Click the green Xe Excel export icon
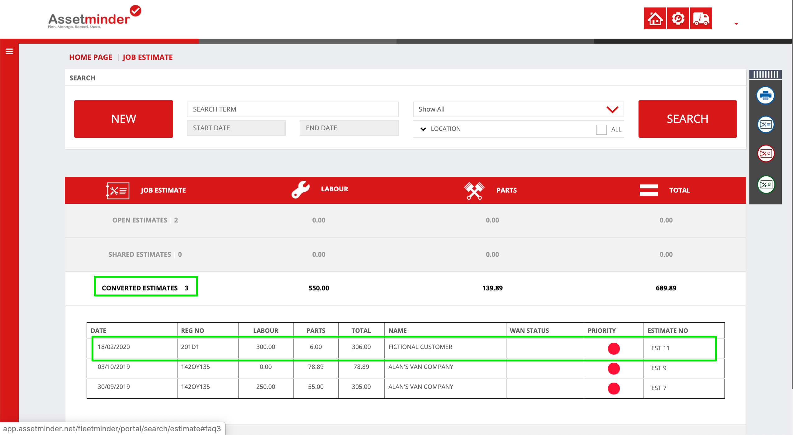Screen dimensions: 793x435 (766, 184)
